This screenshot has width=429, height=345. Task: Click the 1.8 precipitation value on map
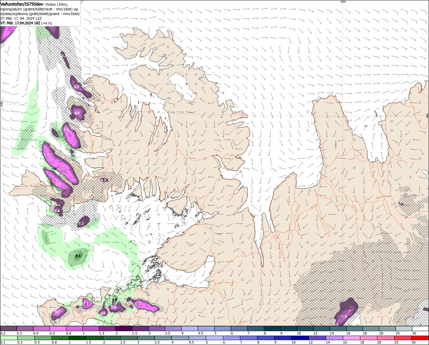click(x=86, y=304)
